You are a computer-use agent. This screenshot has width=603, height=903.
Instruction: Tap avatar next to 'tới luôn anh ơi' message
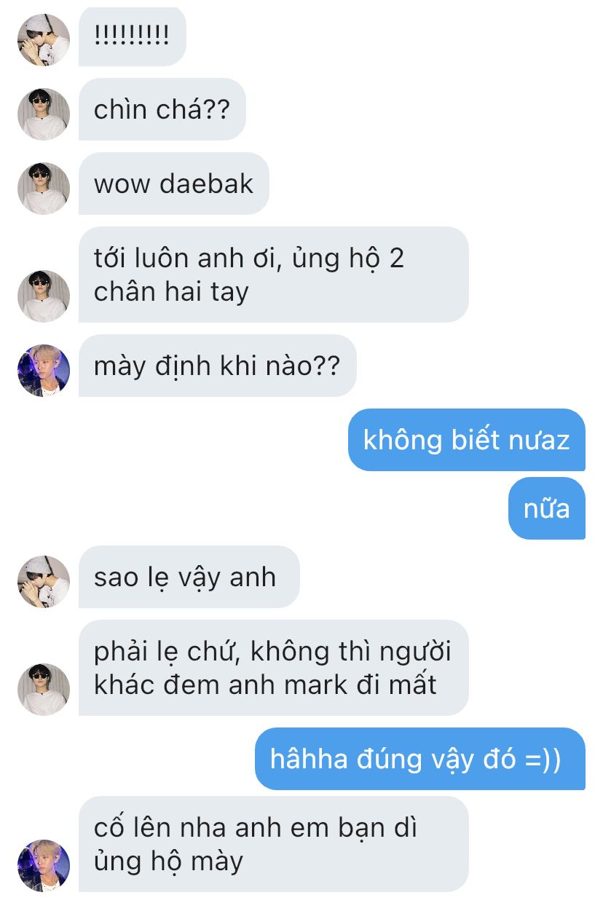click(44, 296)
